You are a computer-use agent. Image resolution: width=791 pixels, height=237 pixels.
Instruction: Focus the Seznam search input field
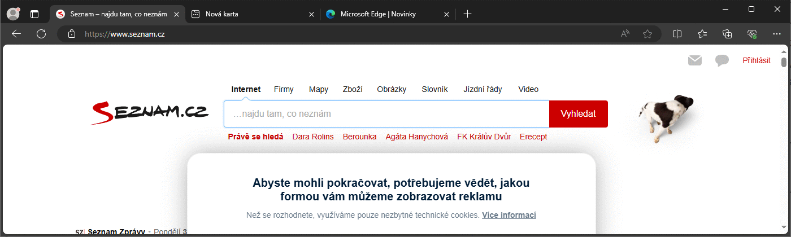coord(386,114)
